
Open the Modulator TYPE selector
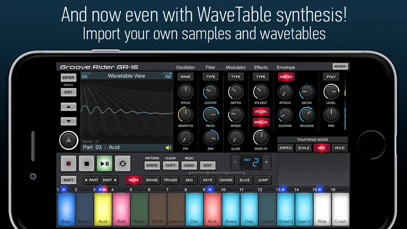point(236,77)
